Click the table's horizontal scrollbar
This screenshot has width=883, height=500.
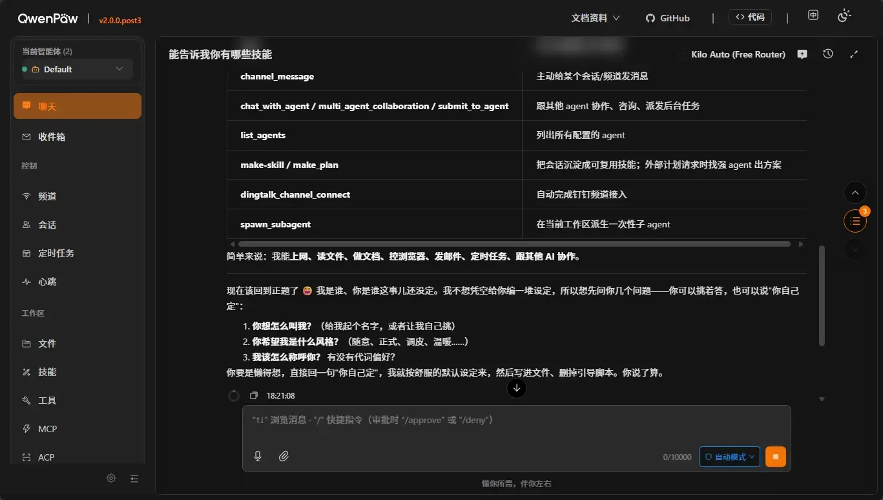[x=514, y=244]
